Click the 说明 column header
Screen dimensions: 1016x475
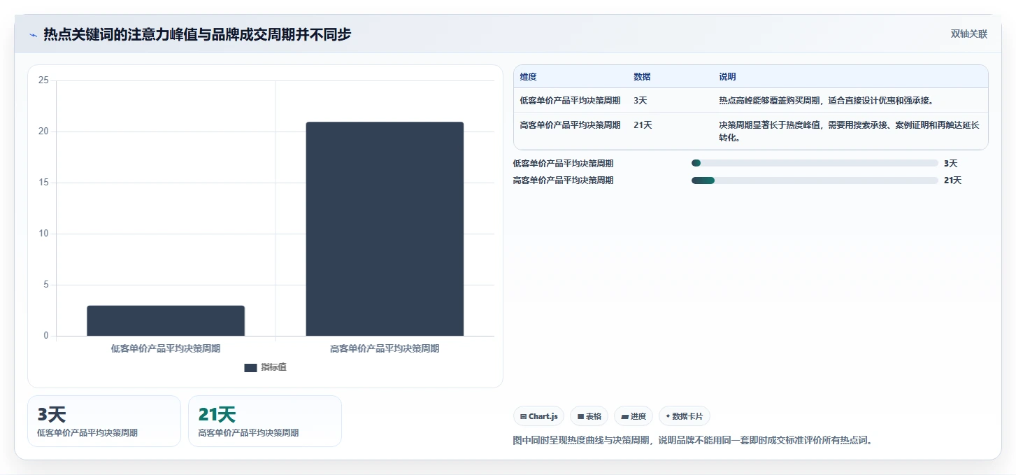(x=727, y=77)
